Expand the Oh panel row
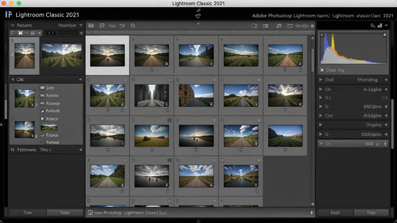Viewport: 397px width, 223px height. 321,89
